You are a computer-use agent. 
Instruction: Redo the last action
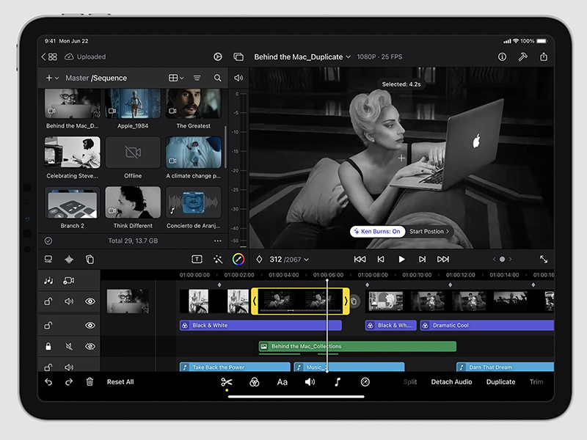[69, 382]
